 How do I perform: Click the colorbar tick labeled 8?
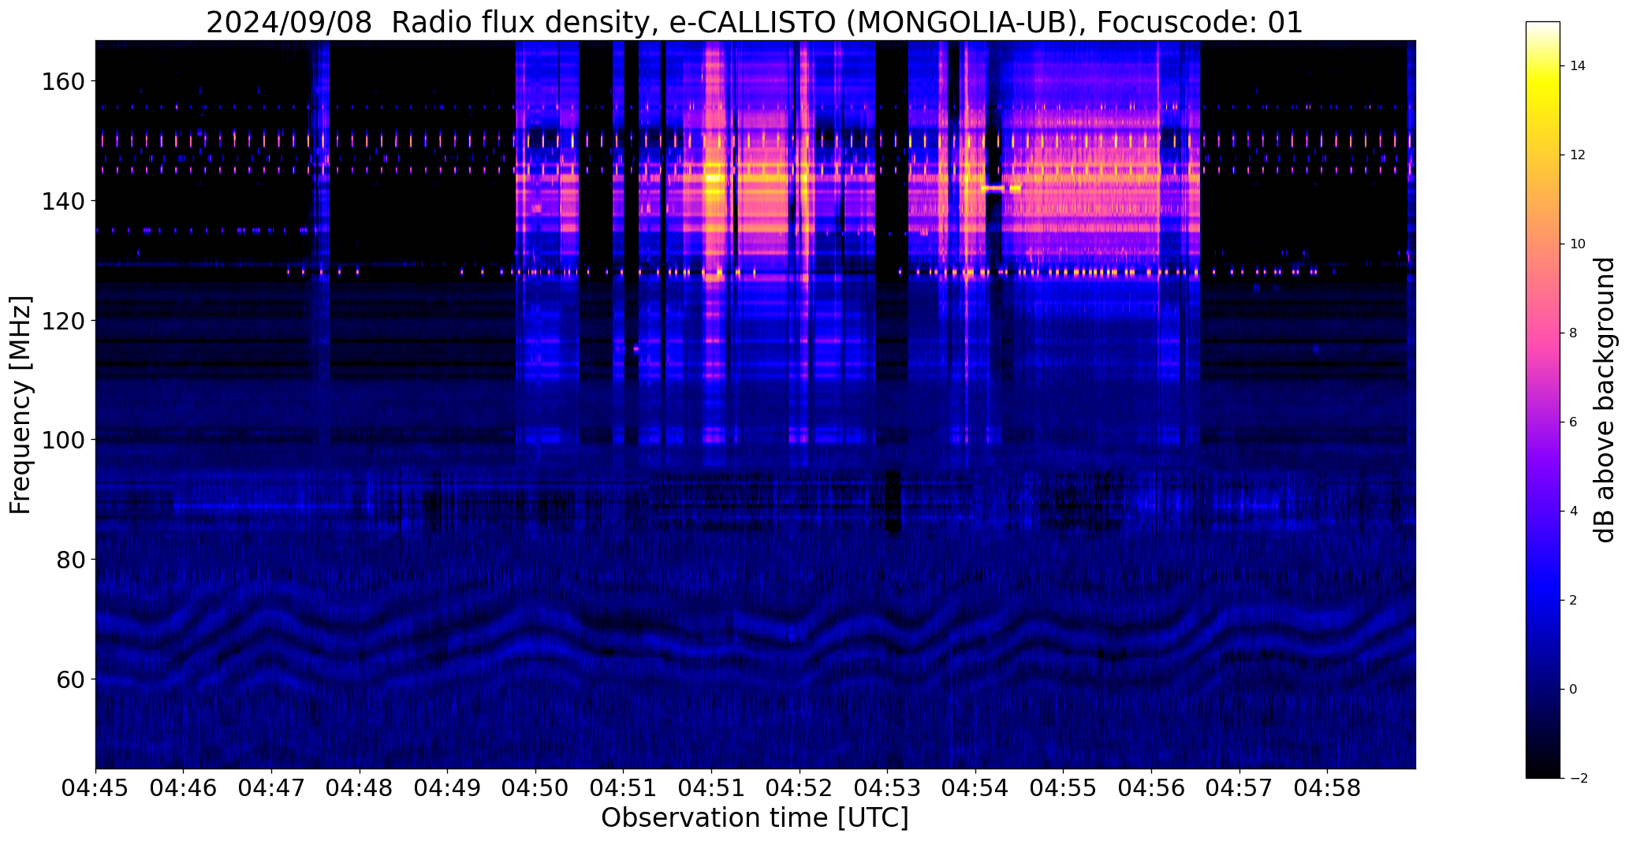point(1574,333)
